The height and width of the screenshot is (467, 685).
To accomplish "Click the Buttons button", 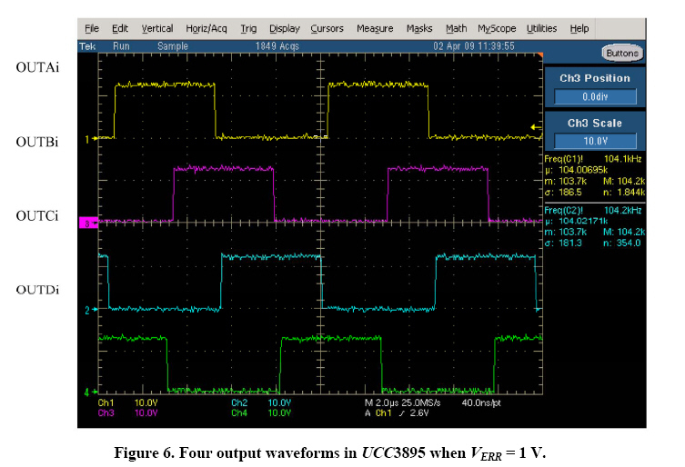I will click(622, 54).
